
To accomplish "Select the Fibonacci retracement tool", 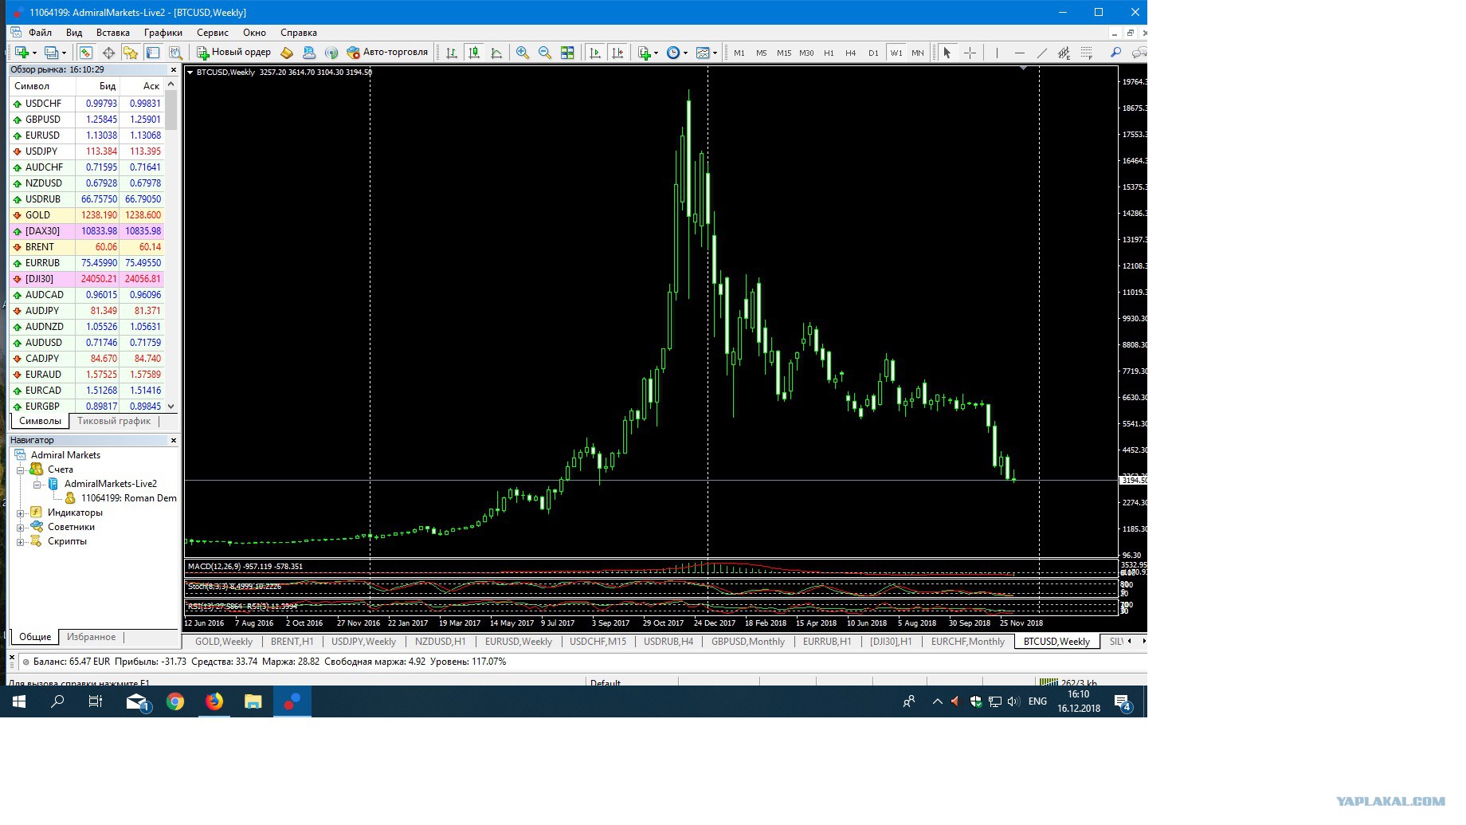I will pyautogui.click(x=1086, y=53).
